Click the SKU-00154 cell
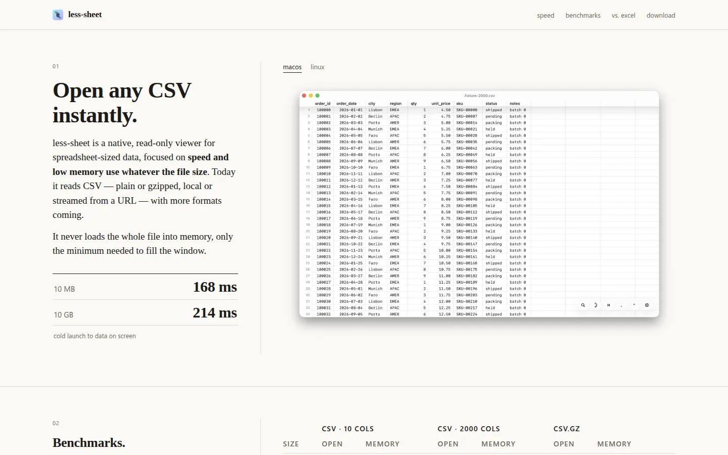The height and width of the screenshot is (455, 728). pyautogui.click(x=467, y=250)
